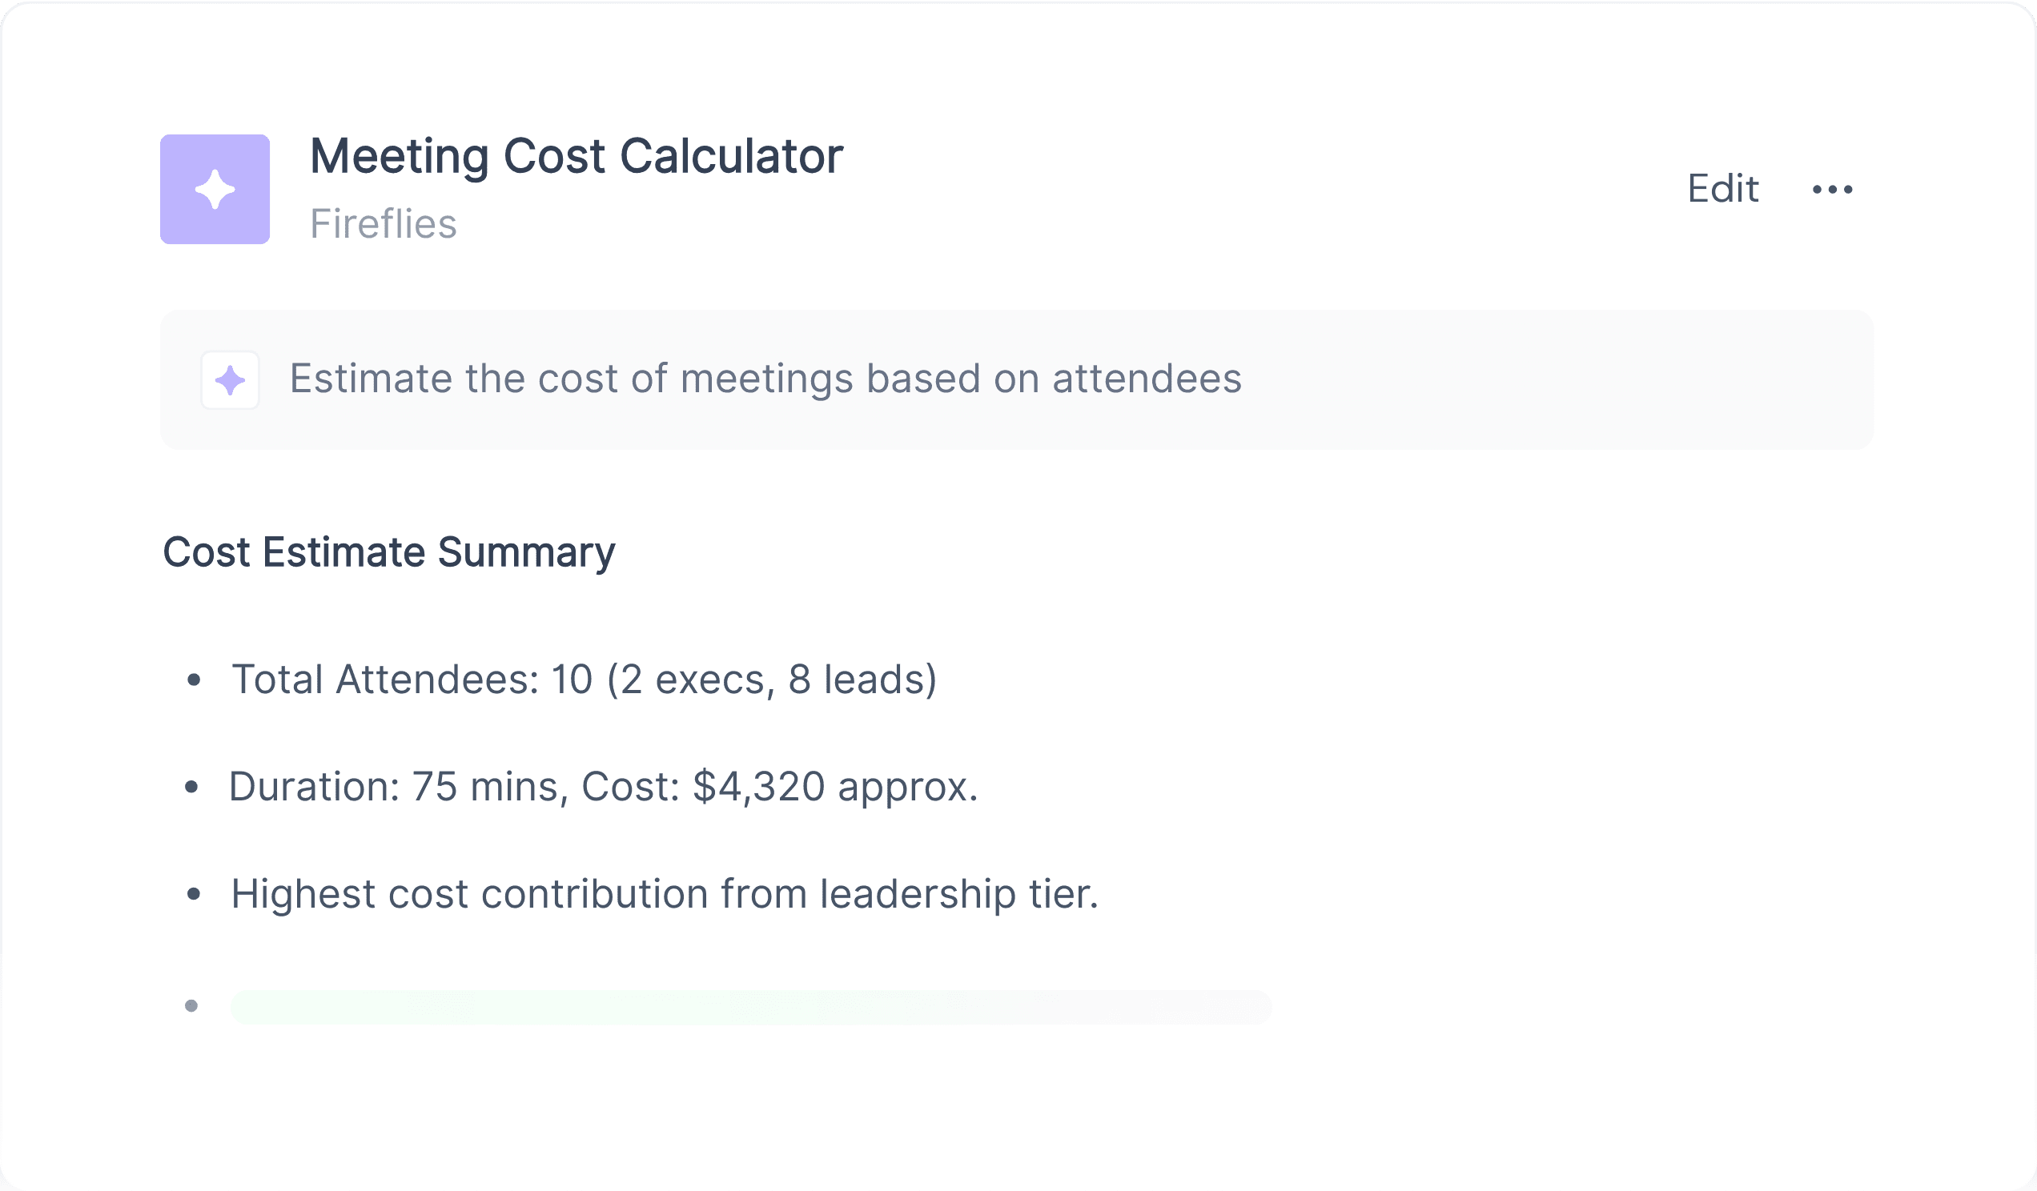Click the prompt text about estimating meeting cost
The width and height of the screenshot is (2037, 1191).
[x=765, y=379]
